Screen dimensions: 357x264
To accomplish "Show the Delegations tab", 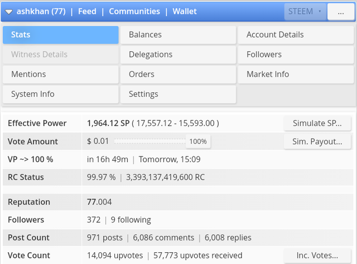I will (178, 55).
